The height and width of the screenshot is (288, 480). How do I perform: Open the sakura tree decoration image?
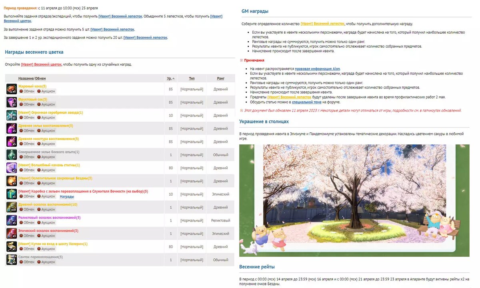tap(354, 200)
